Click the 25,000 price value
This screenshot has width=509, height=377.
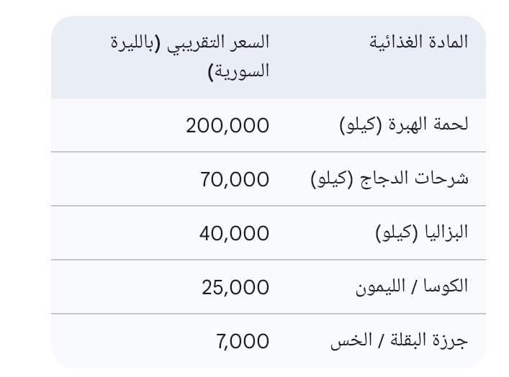point(235,287)
